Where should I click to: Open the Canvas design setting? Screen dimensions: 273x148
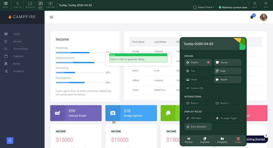[228, 63]
